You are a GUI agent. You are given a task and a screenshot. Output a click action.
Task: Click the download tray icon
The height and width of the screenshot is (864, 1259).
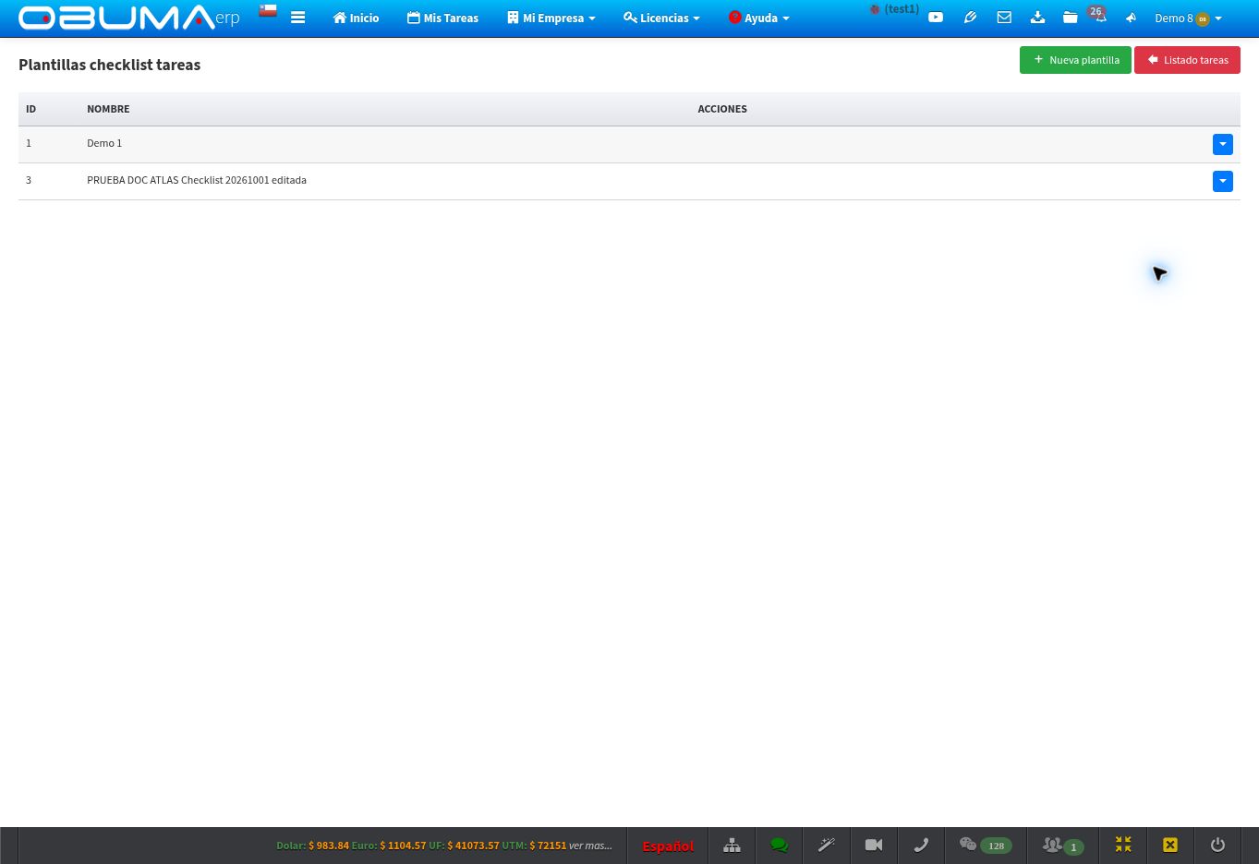tap(1037, 18)
